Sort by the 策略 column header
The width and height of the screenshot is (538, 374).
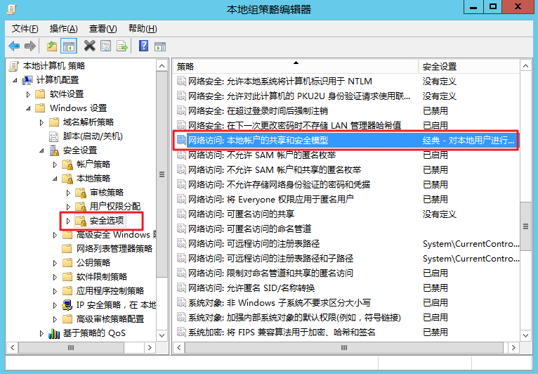pyautogui.click(x=295, y=66)
